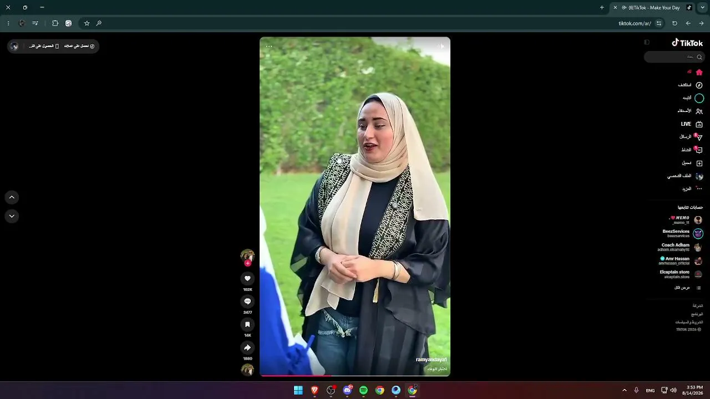Viewport: 710px width, 399px height.
Task: Expand the followed accounts list with See all
Action: click(x=688, y=288)
